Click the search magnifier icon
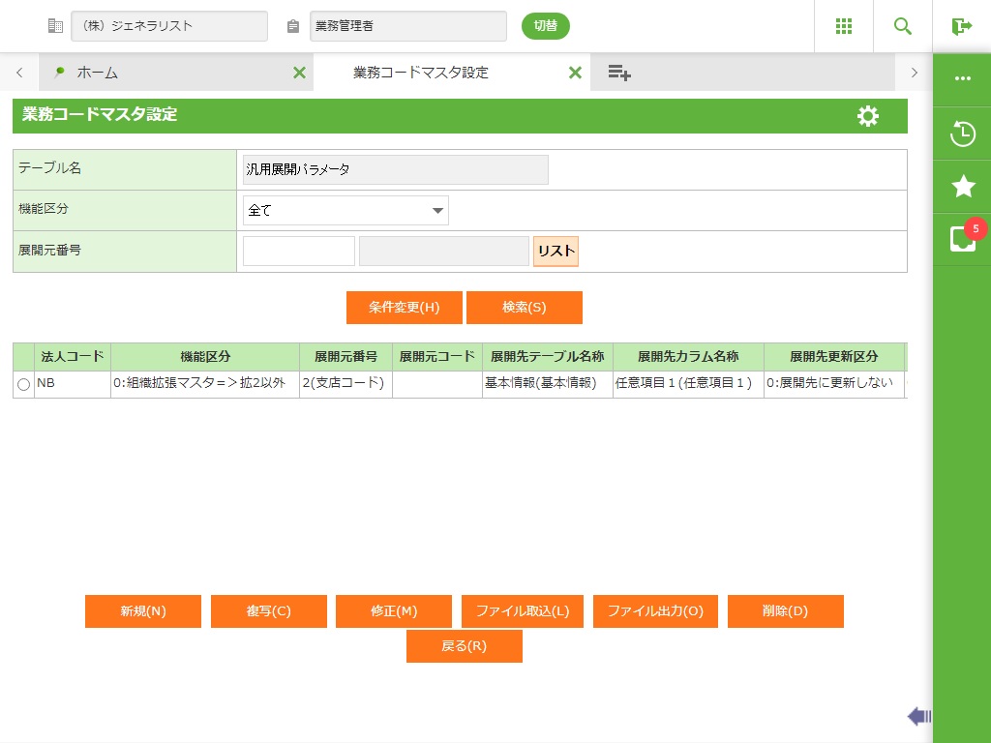 903,26
